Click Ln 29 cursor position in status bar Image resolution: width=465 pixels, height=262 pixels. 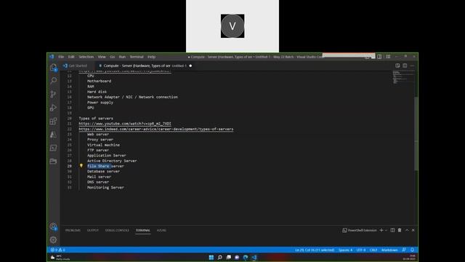(x=315, y=250)
